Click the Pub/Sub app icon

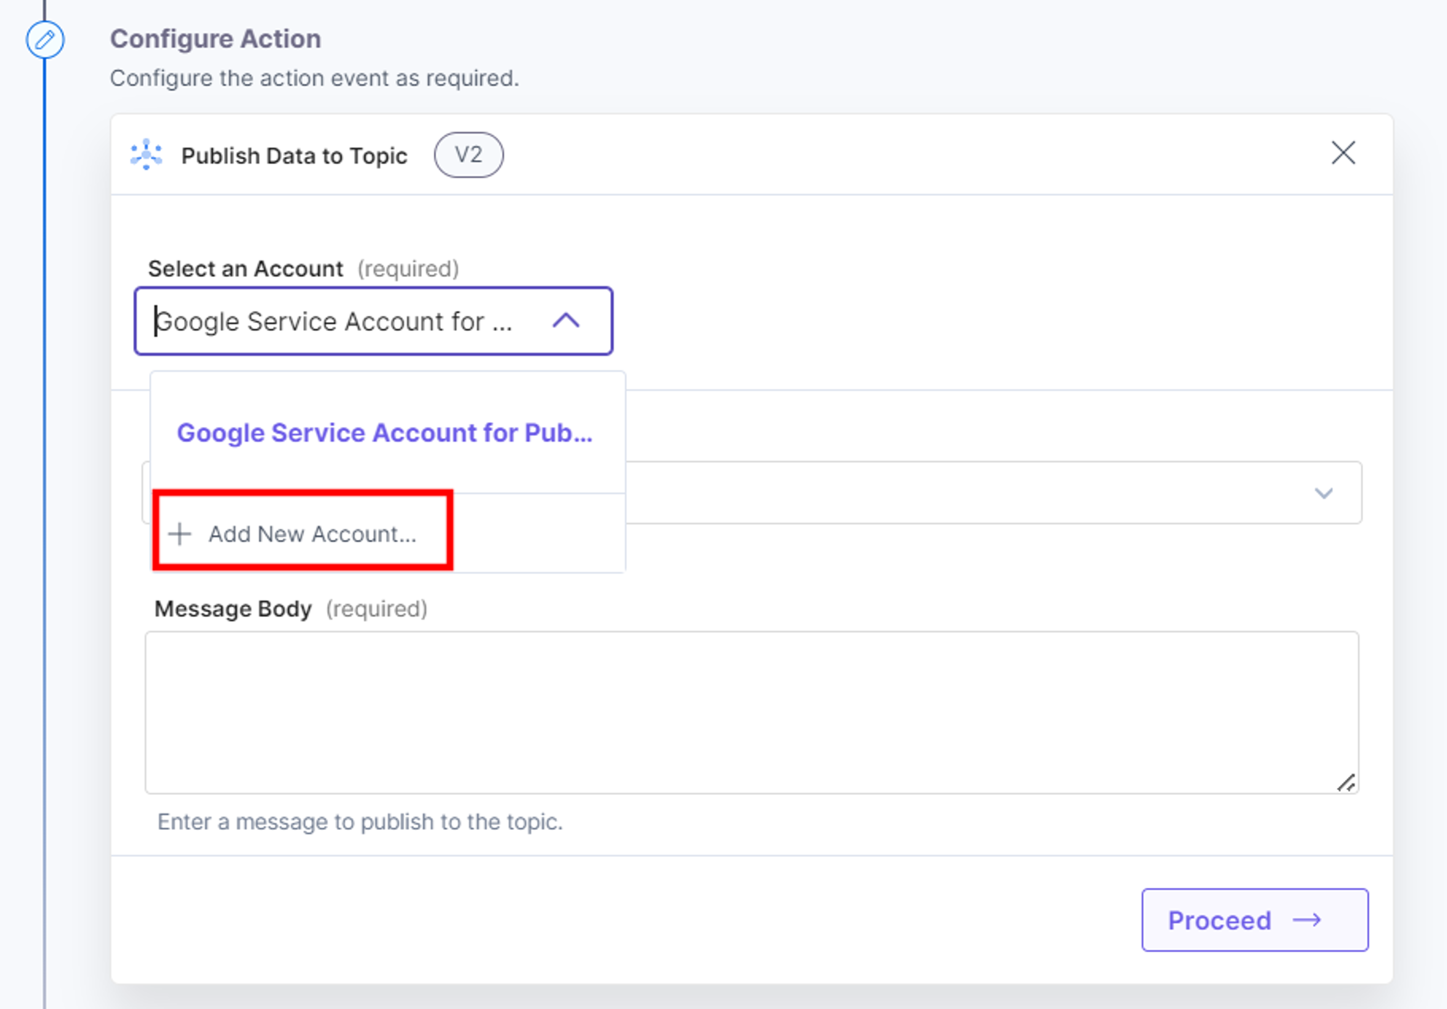pyautogui.click(x=146, y=155)
